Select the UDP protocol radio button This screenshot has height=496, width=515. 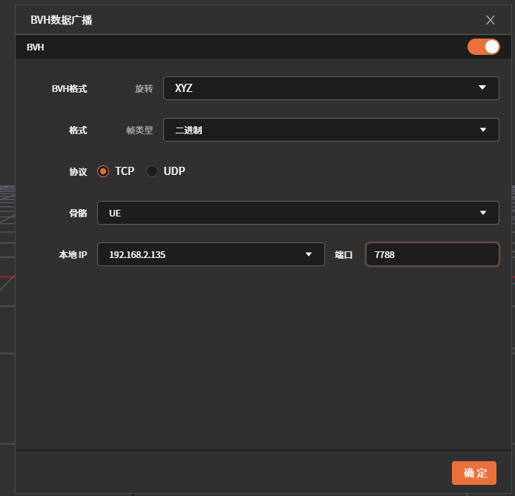tap(152, 171)
